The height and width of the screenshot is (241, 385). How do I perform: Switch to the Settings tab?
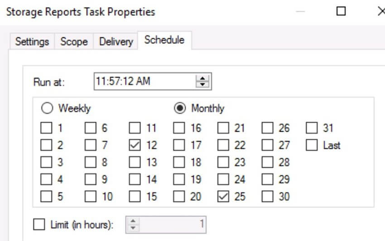pyautogui.click(x=32, y=42)
